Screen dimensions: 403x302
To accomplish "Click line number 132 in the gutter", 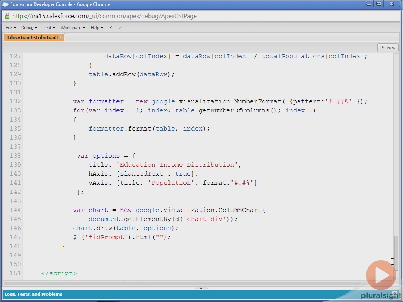I will [15, 101].
